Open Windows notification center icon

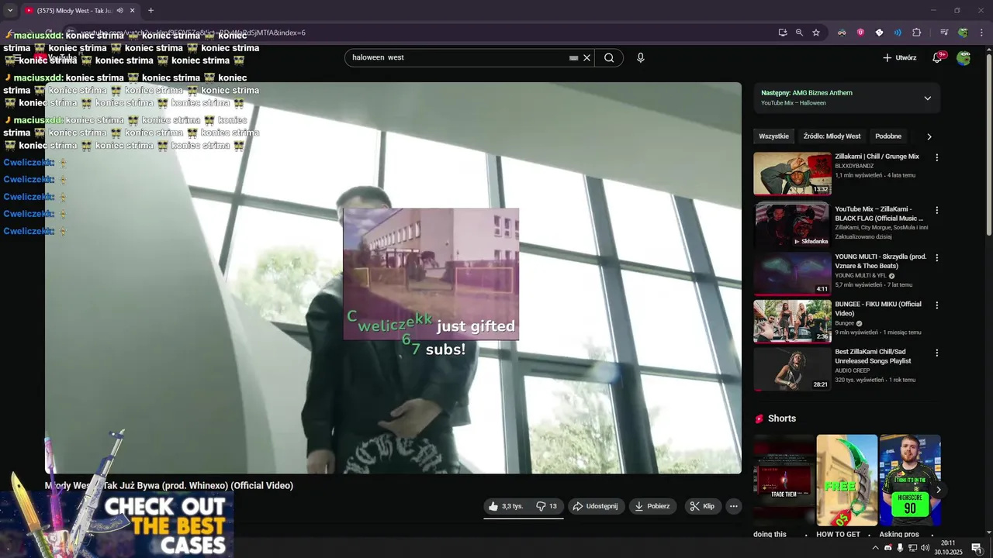click(977, 548)
